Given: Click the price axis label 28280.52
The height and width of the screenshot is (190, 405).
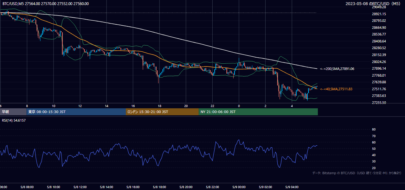Looking at the screenshot, I should coord(379,48).
